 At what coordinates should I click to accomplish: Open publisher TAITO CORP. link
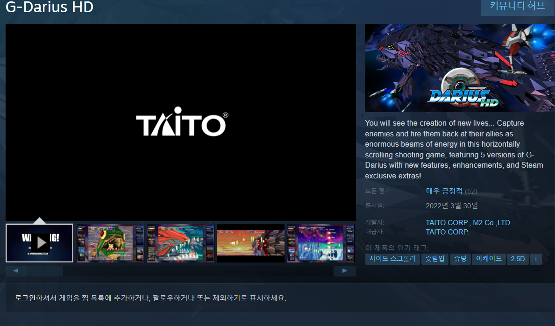[x=447, y=232]
